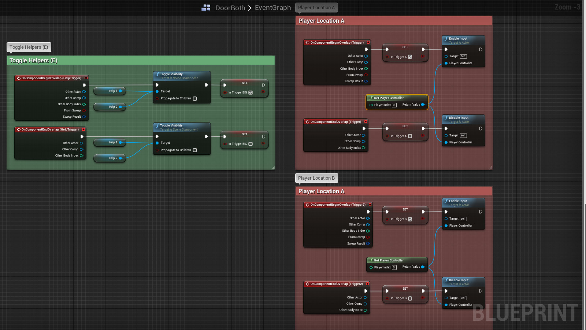Click the Return Value pin on unhighlighted Get Player Controller

click(423, 267)
